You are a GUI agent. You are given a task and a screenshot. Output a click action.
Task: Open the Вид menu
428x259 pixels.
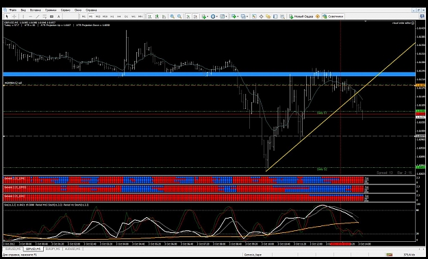point(23,10)
